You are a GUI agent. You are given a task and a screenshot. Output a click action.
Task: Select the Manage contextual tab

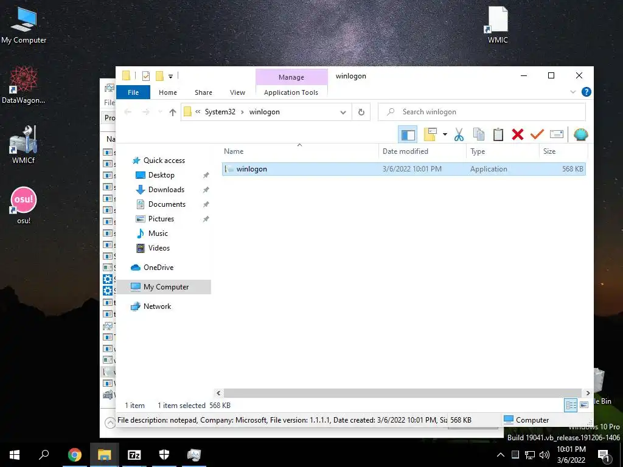pyautogui.click(x=291, y=77)
